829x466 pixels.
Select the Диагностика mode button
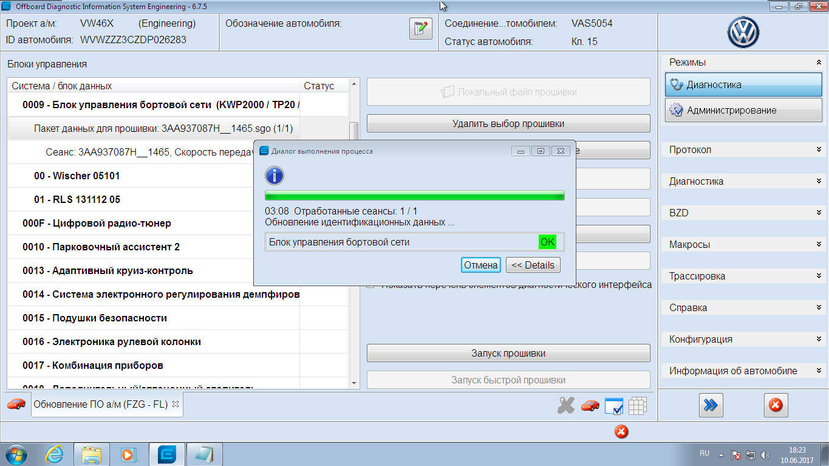click(743, 85)
